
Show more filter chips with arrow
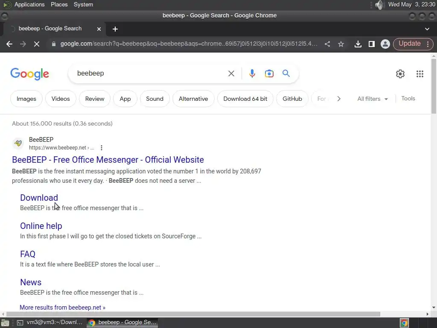pos(338,99)
